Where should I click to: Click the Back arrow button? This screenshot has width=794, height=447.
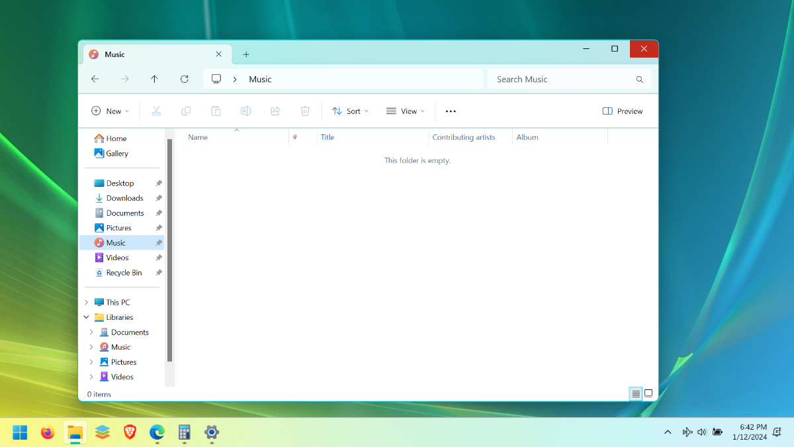click(95, 79)
